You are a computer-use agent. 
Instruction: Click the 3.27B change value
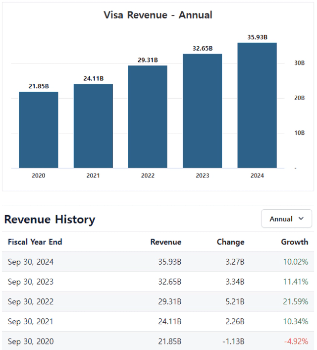(235, 262)
